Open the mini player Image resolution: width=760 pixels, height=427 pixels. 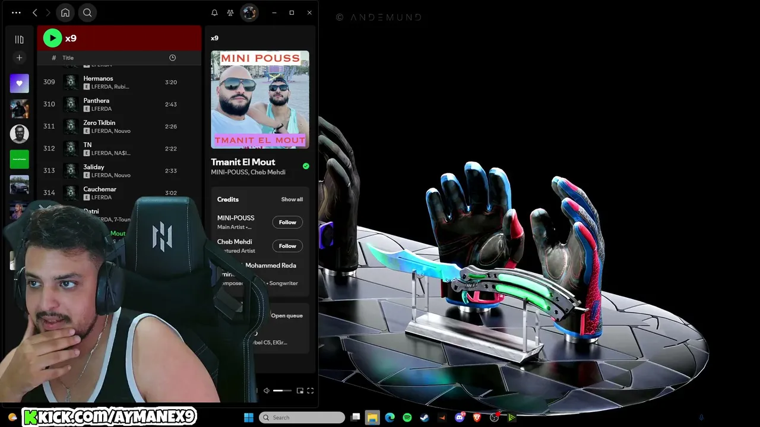[x=300, y=391]
